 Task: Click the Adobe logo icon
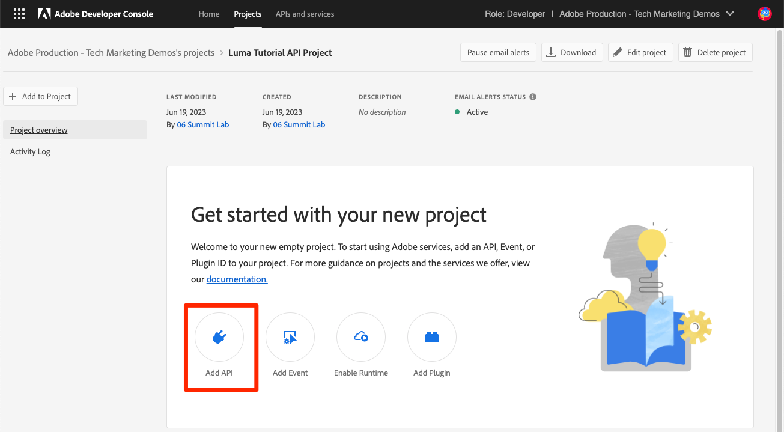pos(44,14)
